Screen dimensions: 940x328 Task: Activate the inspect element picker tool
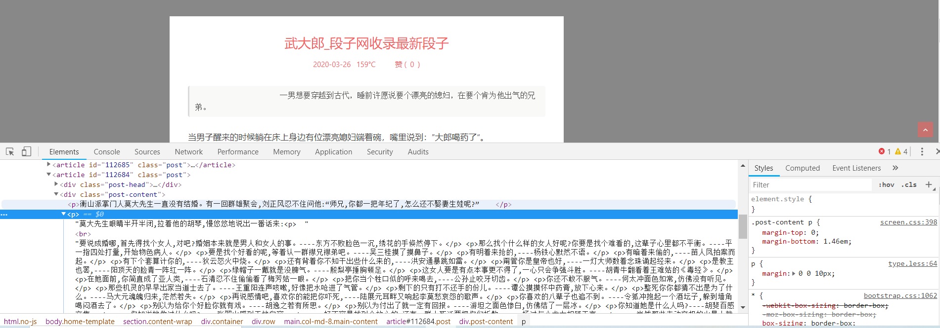tap(10, 151)
